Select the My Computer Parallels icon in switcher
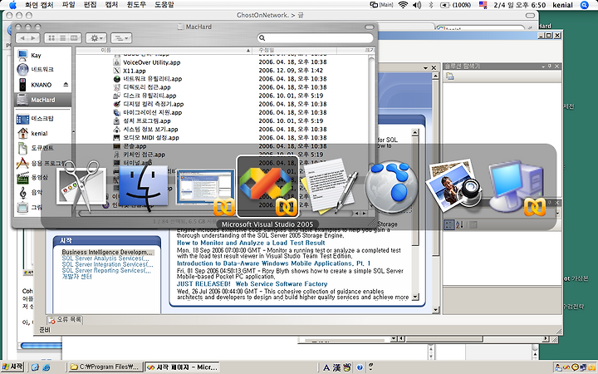The width and height of the screenshot is (598, 374). pyautogui.click(x=517, y=187)
